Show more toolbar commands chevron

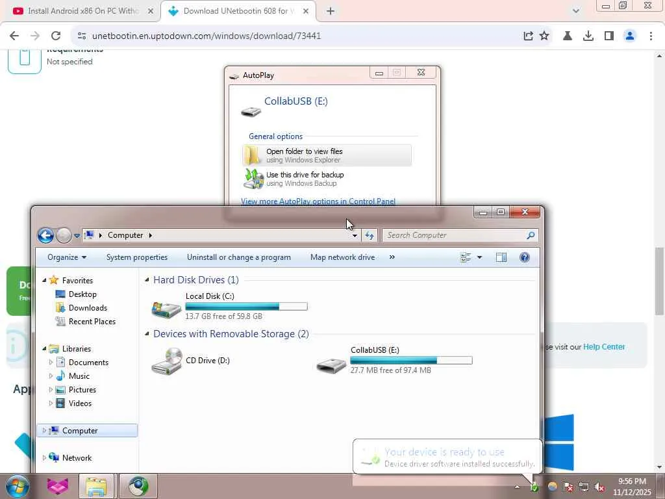(392, 257)
